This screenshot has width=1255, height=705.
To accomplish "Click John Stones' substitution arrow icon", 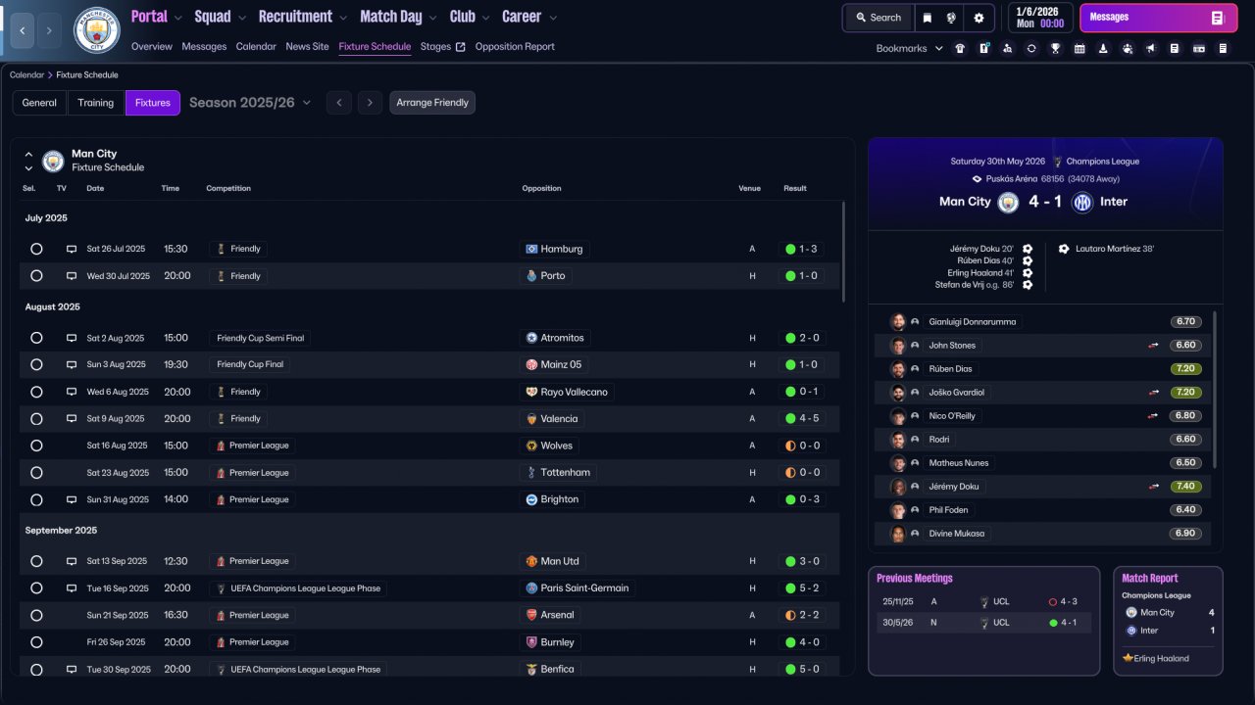I will (1153, 346).
